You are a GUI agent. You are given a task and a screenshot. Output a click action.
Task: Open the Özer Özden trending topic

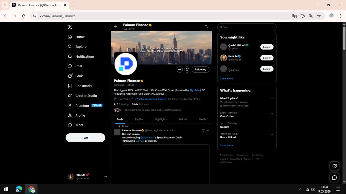227,116
